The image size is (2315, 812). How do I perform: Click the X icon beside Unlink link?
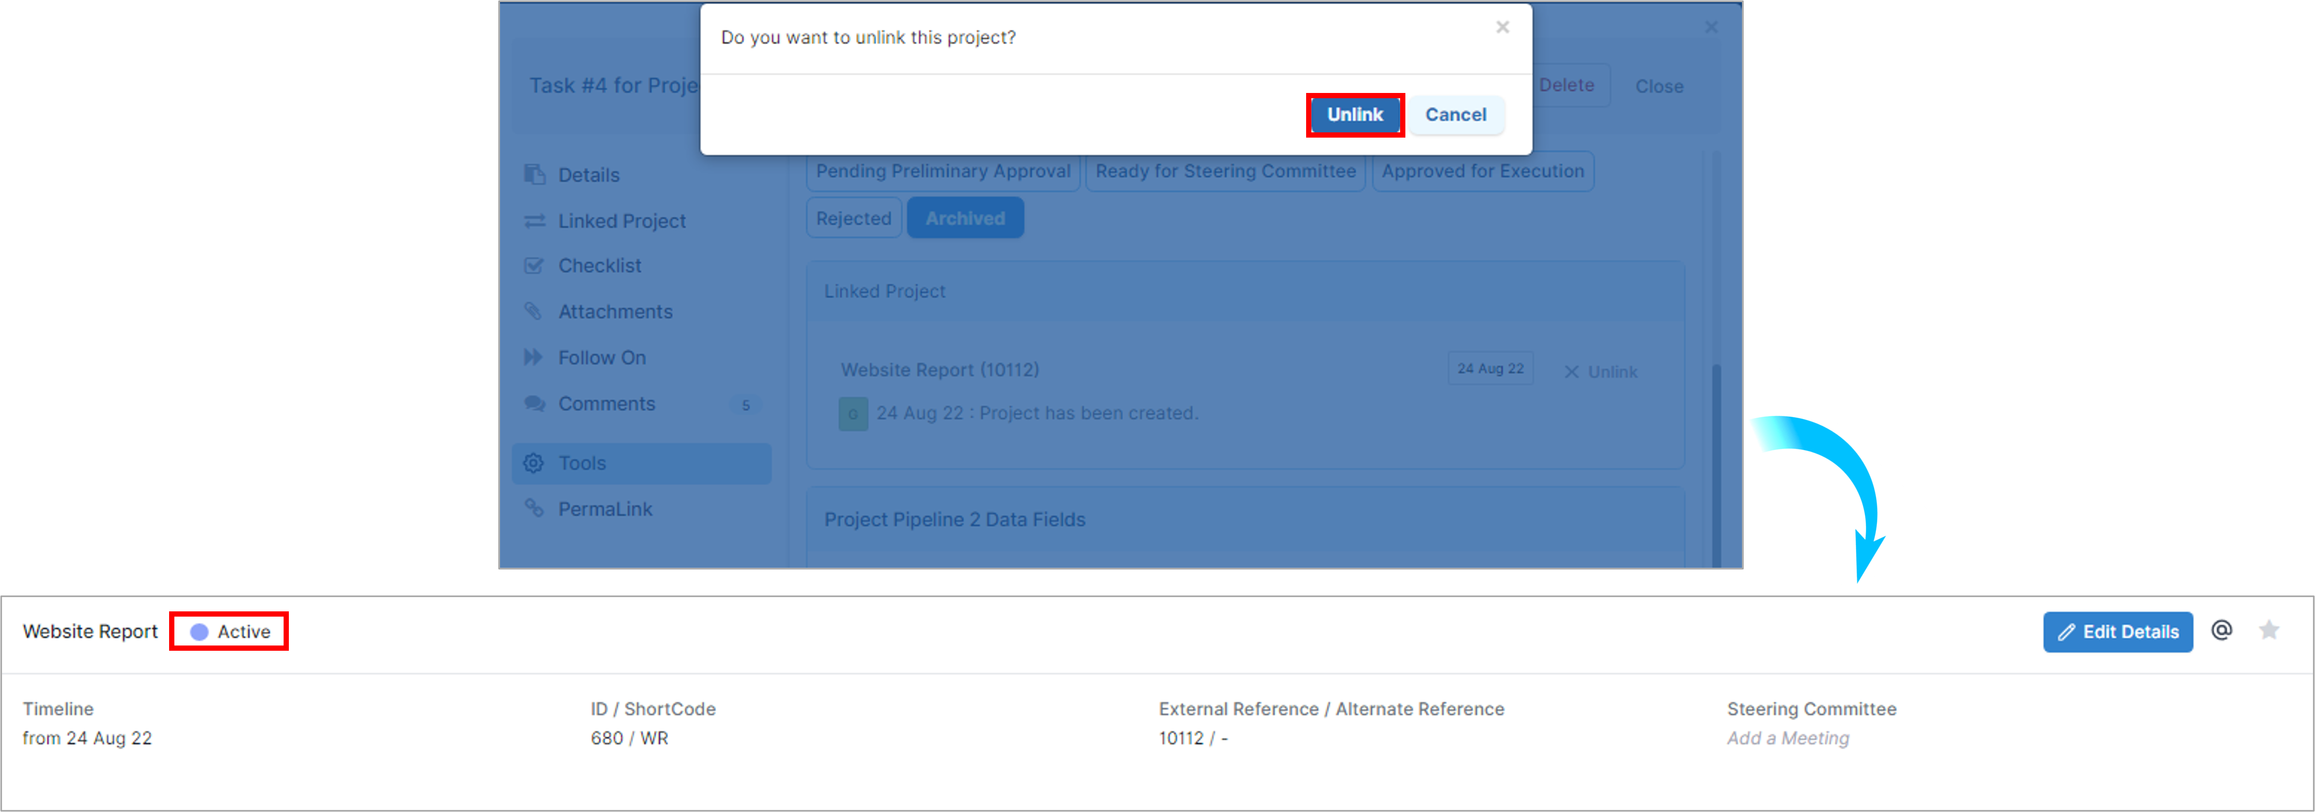1571,371
